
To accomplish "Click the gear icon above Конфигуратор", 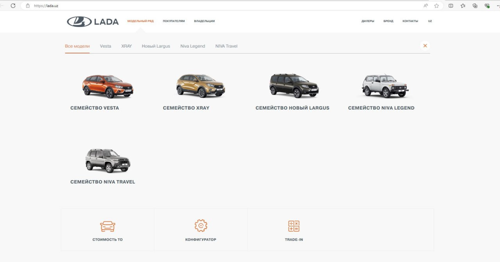I will pos(201,225).
